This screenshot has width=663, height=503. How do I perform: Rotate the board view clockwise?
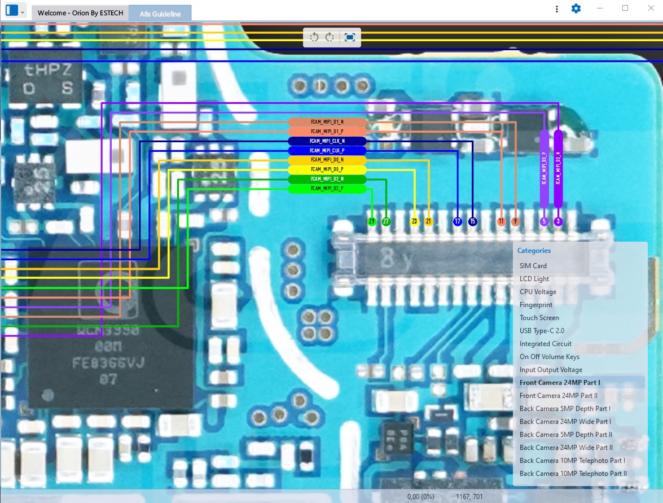pyautogui.click(x=330, y=37)
